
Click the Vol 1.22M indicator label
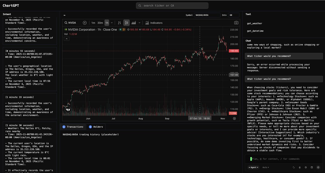click(70, 34)
